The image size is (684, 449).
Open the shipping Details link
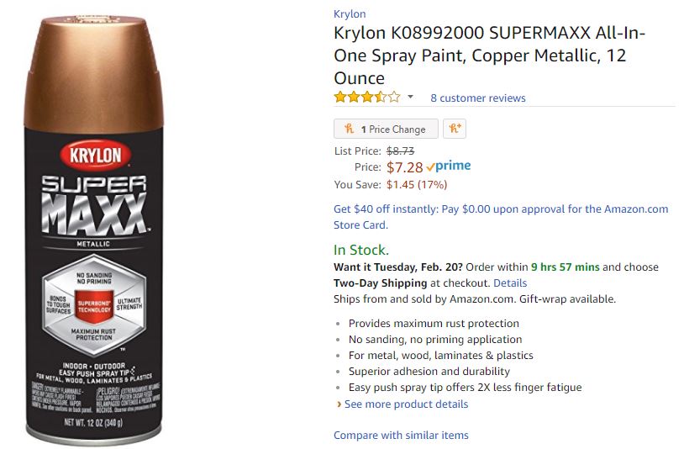[x=510, y=283]
